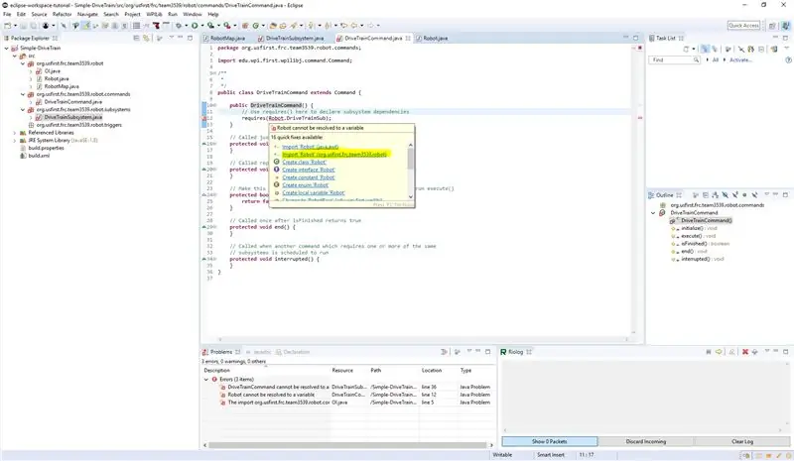Click the green Run button in the toolbar
This screenshot has width=794, height=461.
pos(195,26)
